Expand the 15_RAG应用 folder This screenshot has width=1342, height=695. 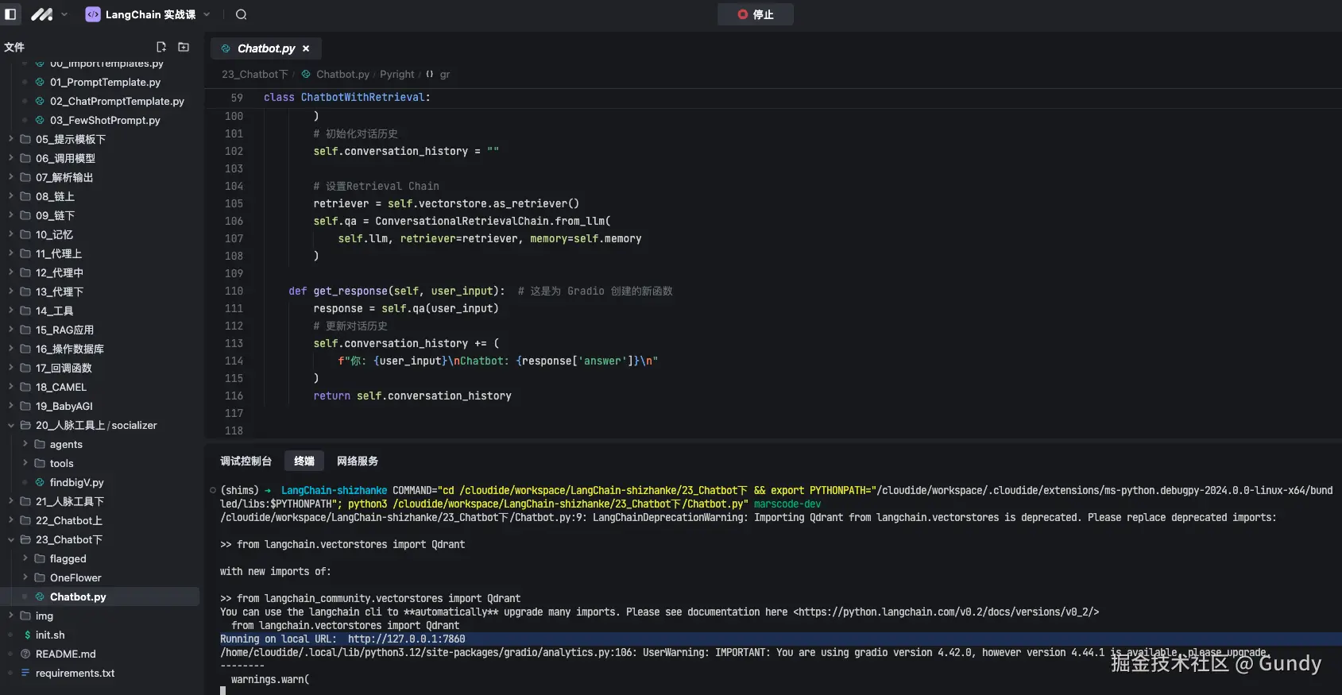64,330
